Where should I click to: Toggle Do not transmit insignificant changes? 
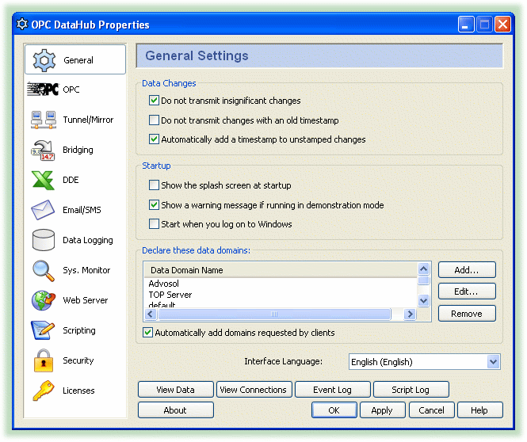click(x=154, y=101)
